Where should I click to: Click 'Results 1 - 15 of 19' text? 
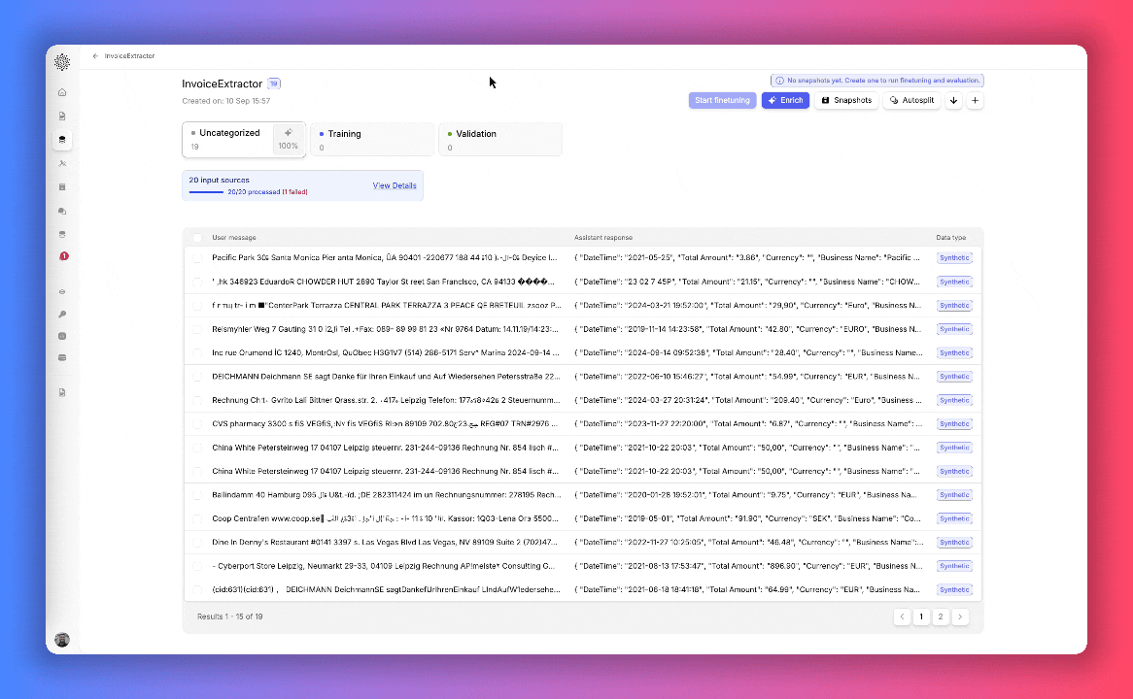coord(229,616)
